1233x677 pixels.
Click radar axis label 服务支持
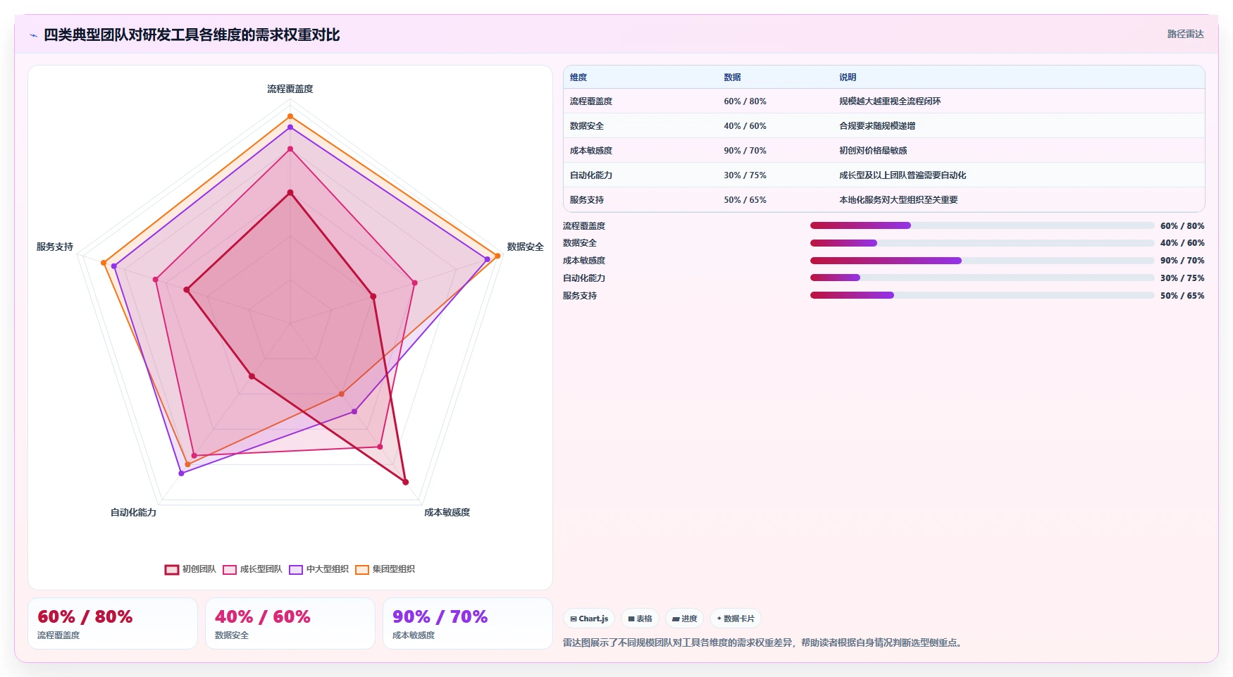coord(55,247)
